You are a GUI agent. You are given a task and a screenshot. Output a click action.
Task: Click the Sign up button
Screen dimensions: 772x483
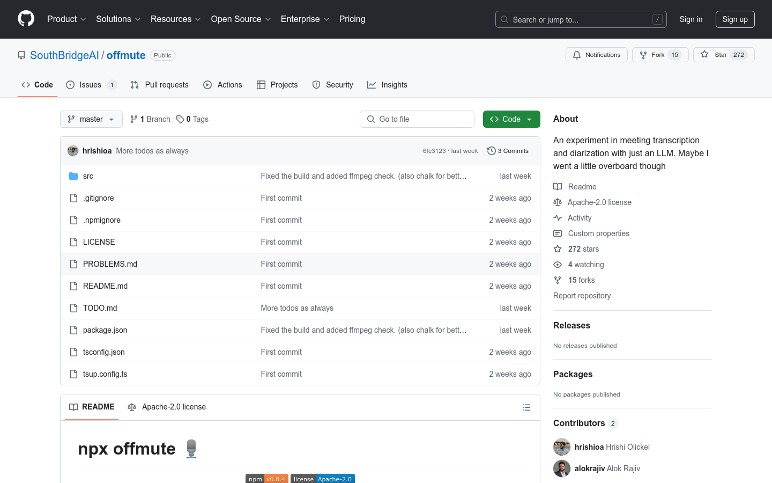pos(735,19)
